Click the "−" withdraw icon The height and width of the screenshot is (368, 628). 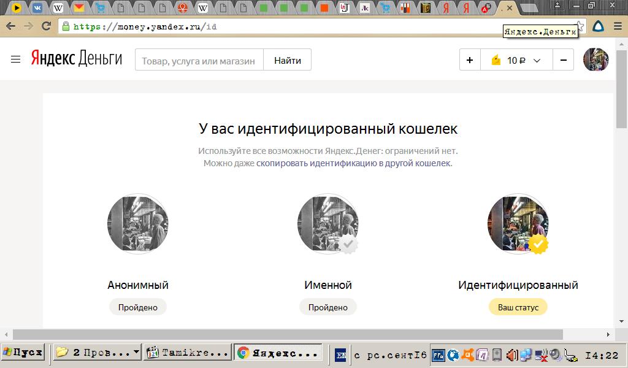coord(562,59)
